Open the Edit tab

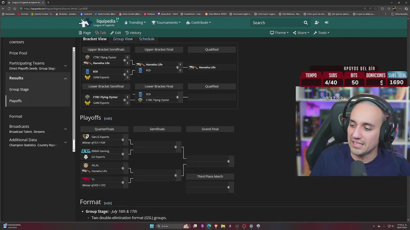point(116,33)
